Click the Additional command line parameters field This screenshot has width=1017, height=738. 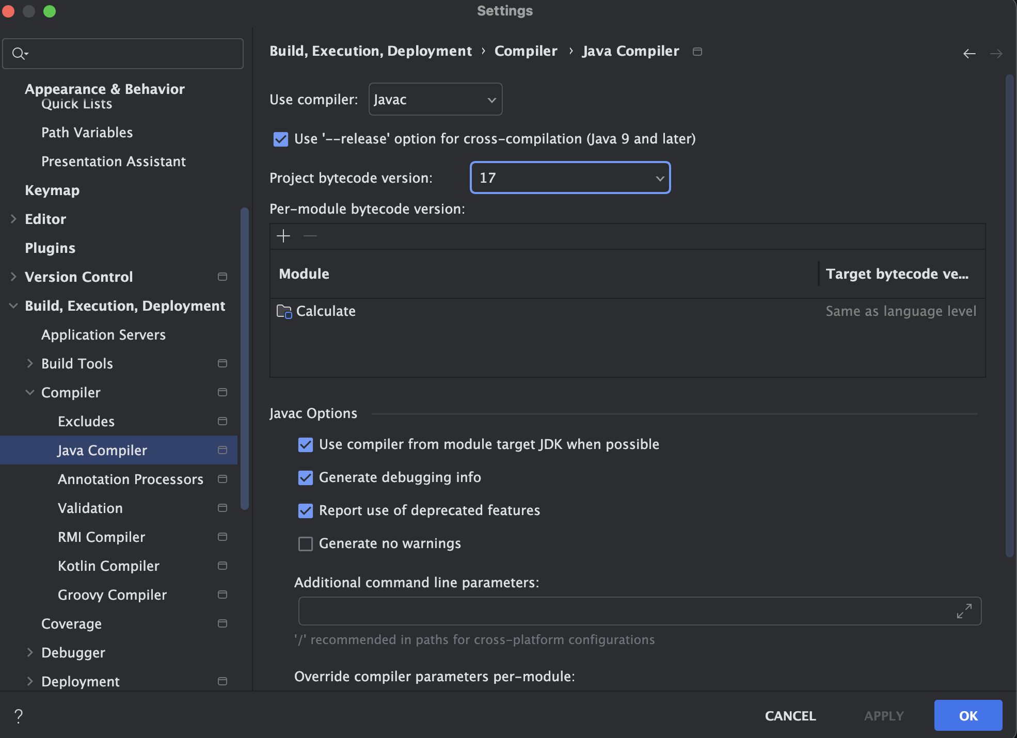click(x=625, y=611)
